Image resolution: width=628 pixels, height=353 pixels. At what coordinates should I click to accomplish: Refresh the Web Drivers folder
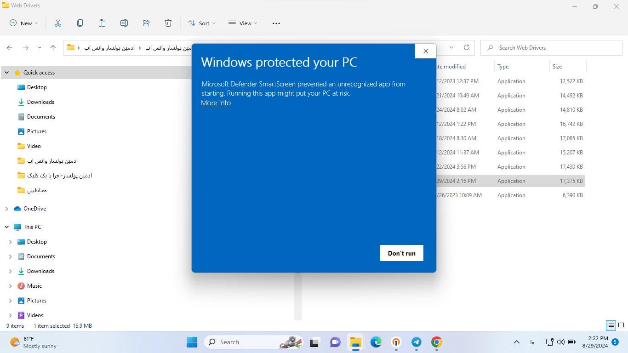(467, 47)
